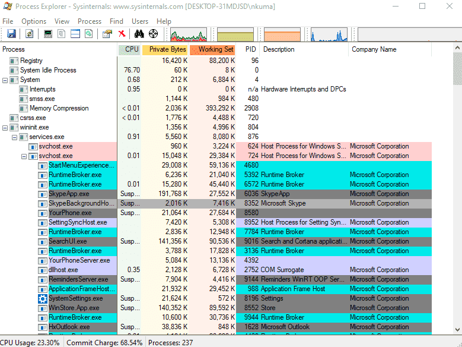Viewport: 462px width, 347px height.
Task: Click the binoculars Find Handle icon
Action: coord(139,34)
